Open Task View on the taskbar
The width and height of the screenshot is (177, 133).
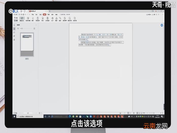(x=49, y=116)
